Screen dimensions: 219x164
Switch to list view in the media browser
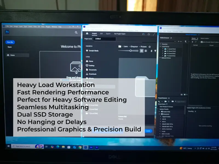click(146, 51)
